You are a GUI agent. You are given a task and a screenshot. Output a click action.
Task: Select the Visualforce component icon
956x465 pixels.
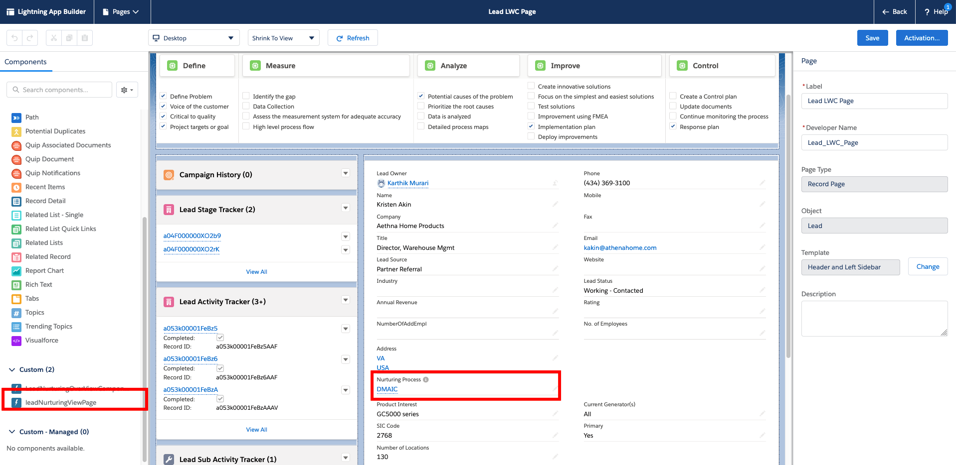click(15, 340)
